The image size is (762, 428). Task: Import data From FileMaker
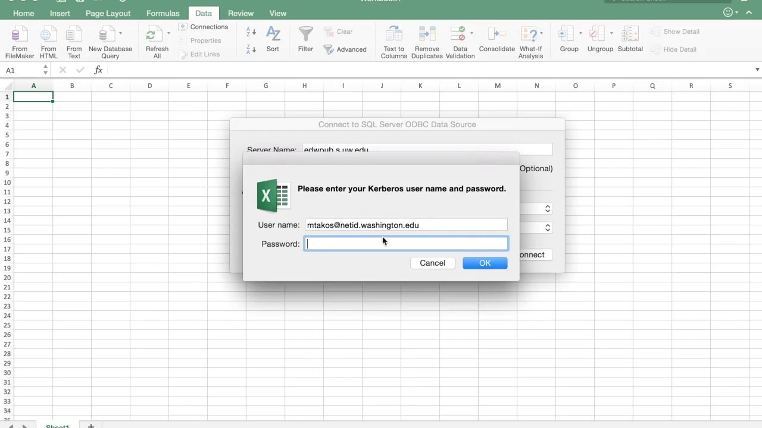(x=20, y=43)
